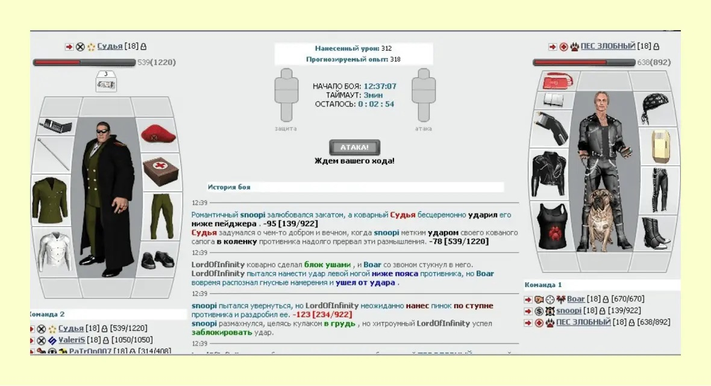Screen dimensions: 711x386
Task: Select the leather pants item
Action: coord(660,190)
